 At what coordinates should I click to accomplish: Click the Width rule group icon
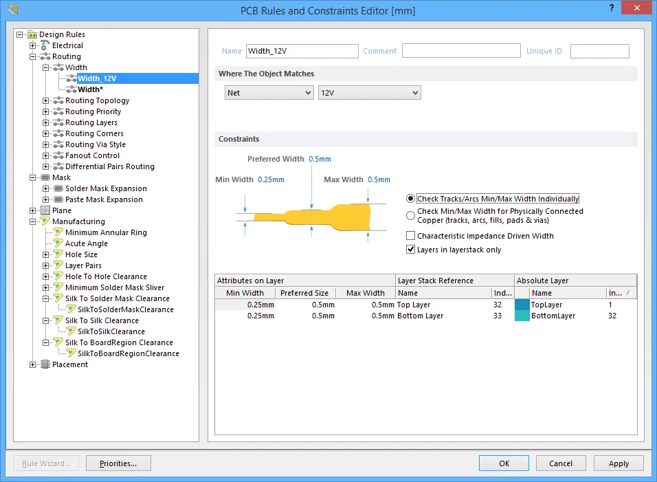pos(58,67)
